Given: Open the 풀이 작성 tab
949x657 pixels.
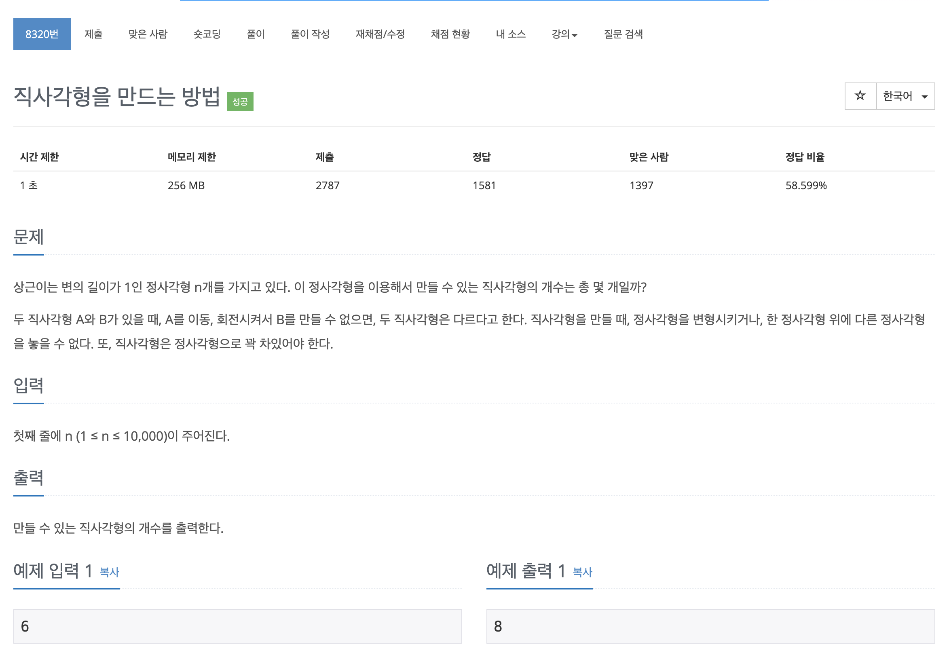Looking at the screenshot, I should tap(310, 34).
